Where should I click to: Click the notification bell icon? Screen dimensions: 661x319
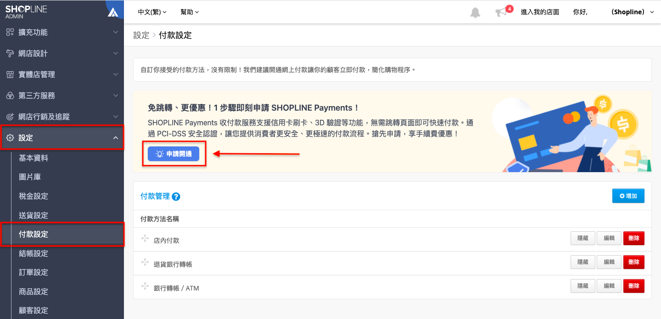(475, 12)
